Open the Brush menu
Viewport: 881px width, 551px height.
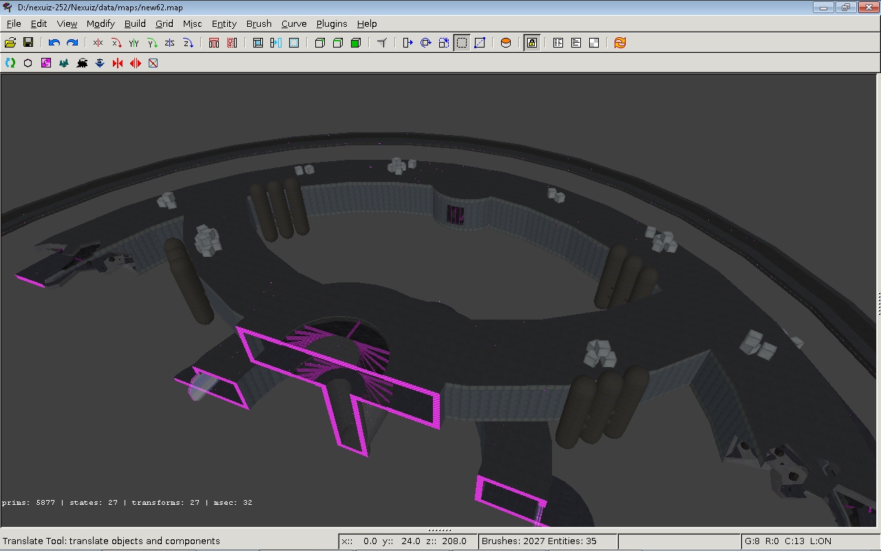(259, 23)
